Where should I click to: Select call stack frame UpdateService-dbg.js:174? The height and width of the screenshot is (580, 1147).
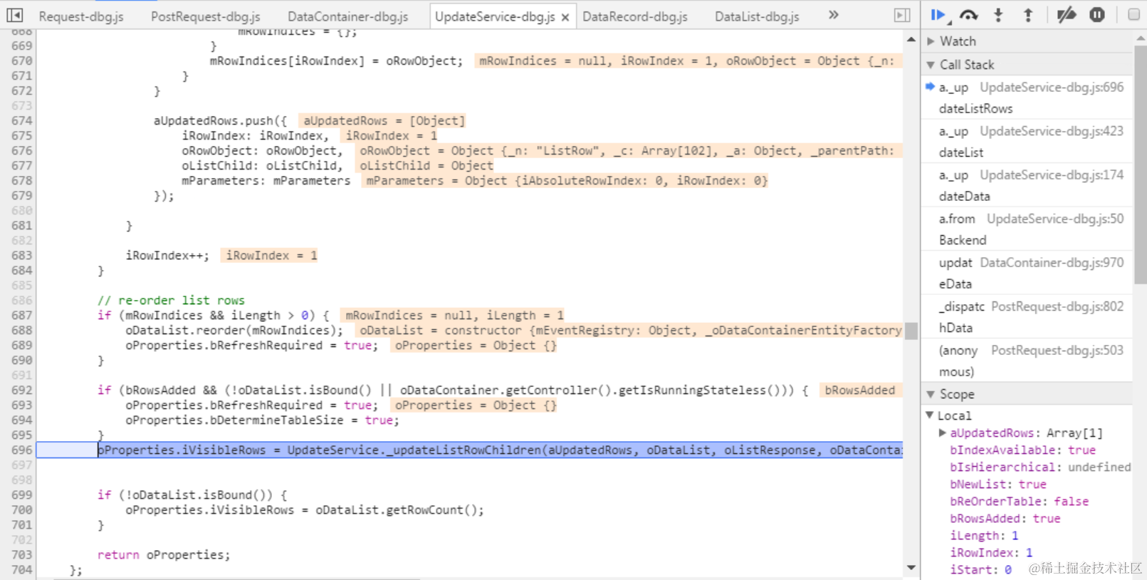1026,185
